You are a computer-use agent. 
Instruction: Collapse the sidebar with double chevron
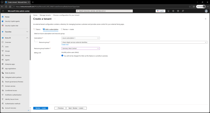(x=29, y=110)
